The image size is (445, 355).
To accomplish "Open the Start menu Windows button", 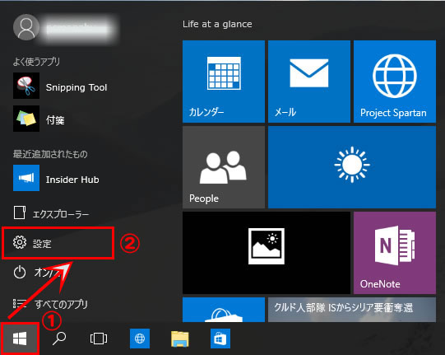I will pyautogui.click(x=20, y=339).
